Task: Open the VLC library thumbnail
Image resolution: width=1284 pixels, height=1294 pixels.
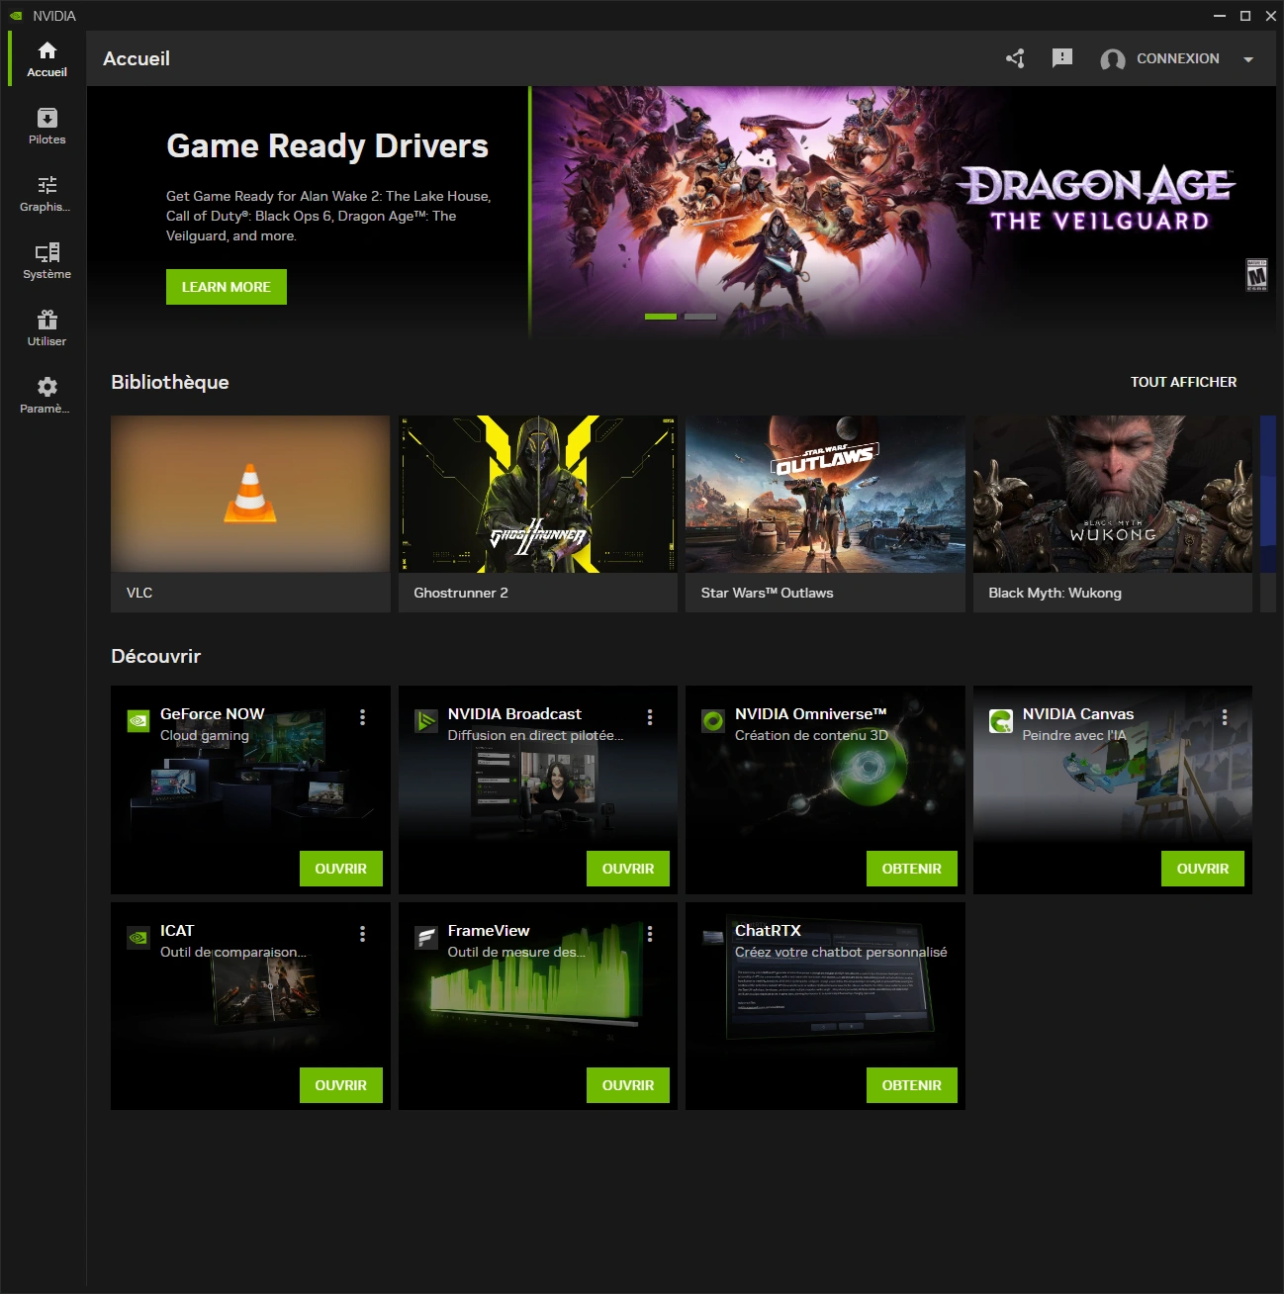Action: point(250,494)
